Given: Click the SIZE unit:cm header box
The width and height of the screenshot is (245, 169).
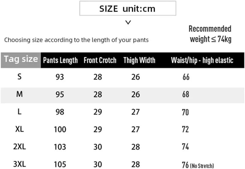Looking at the screenshot, I should click(x=128, y=8).
